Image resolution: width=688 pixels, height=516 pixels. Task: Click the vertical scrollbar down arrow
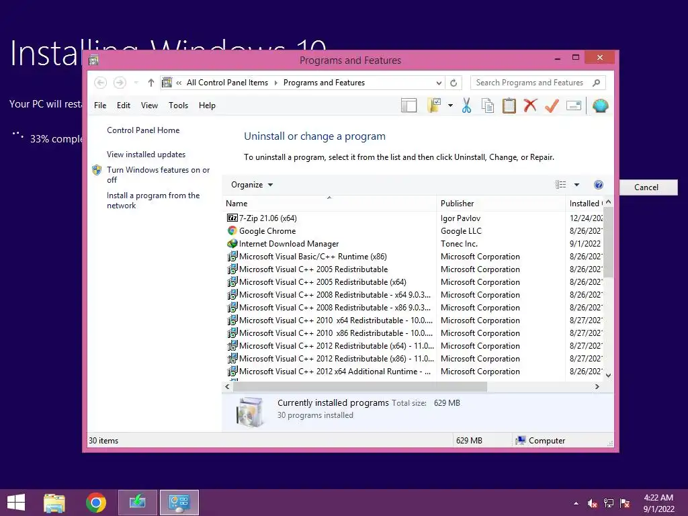point(609,375)
